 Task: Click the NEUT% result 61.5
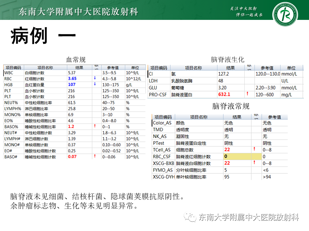pyautogui.click(x=72, y=103)
